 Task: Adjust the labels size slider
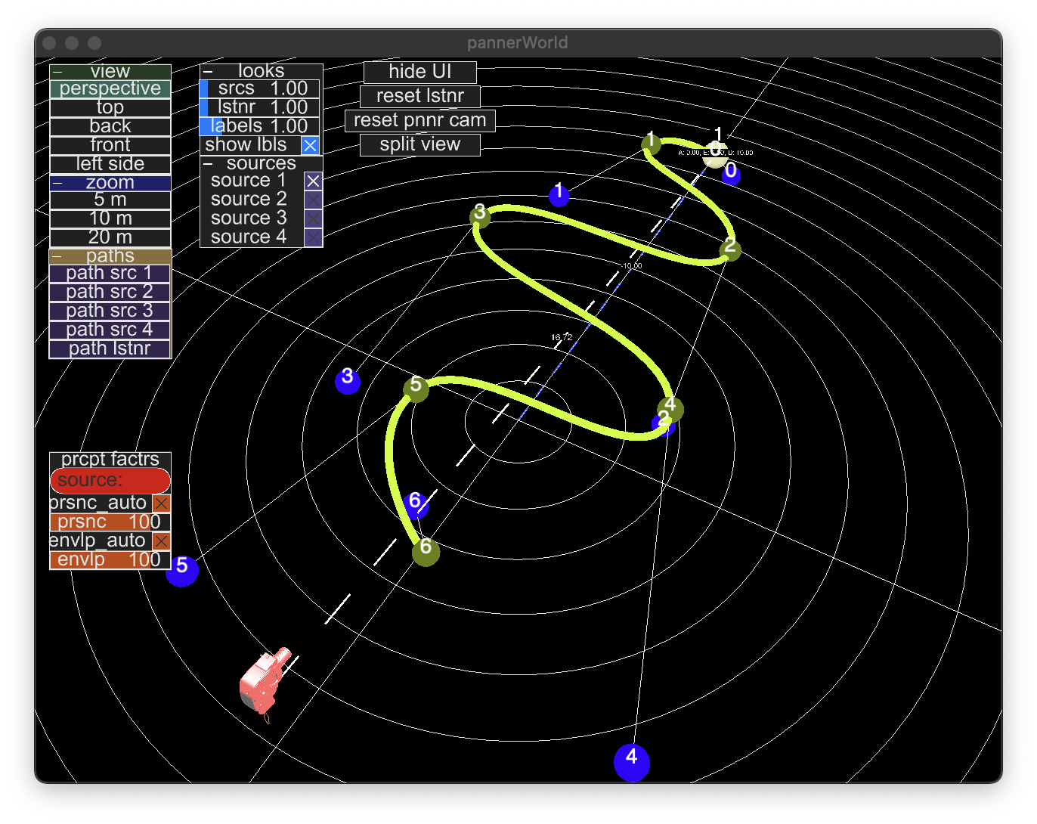(260, 126)
